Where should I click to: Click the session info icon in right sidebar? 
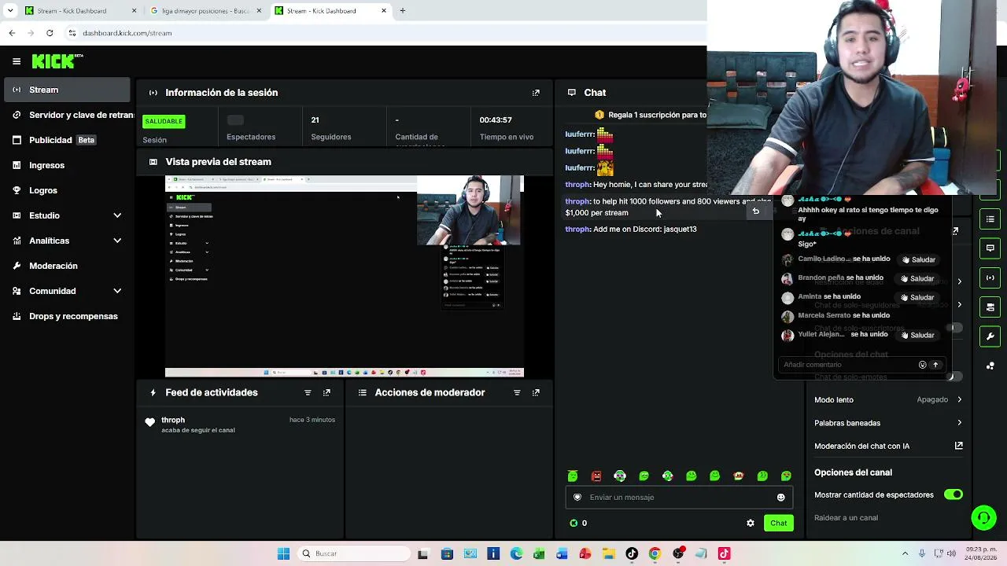[990, 277]
